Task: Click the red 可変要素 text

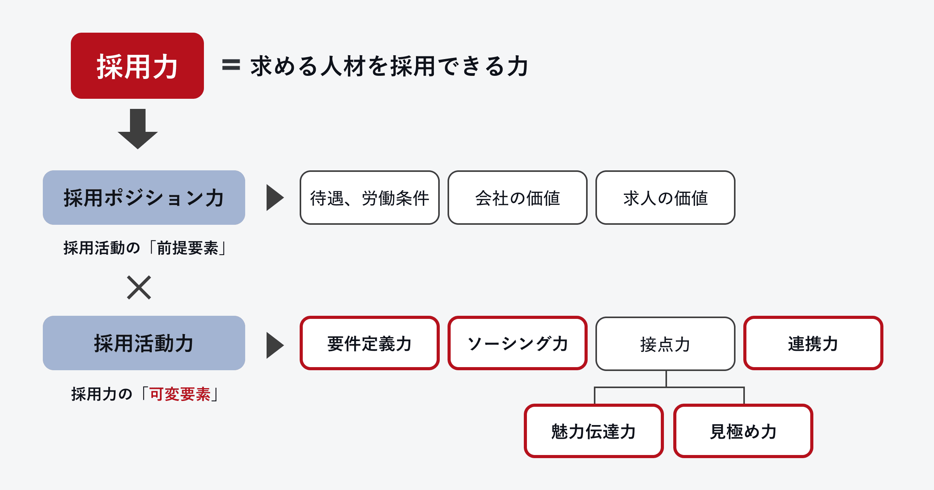Action: [180, 394]
